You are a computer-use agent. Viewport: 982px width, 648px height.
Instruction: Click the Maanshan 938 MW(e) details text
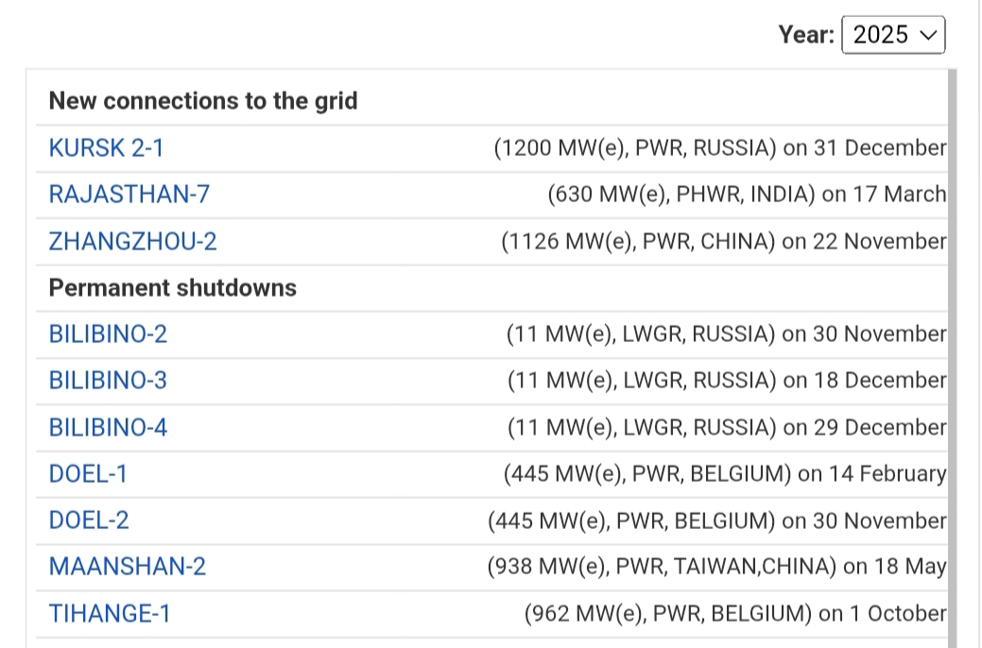[716, 567]
